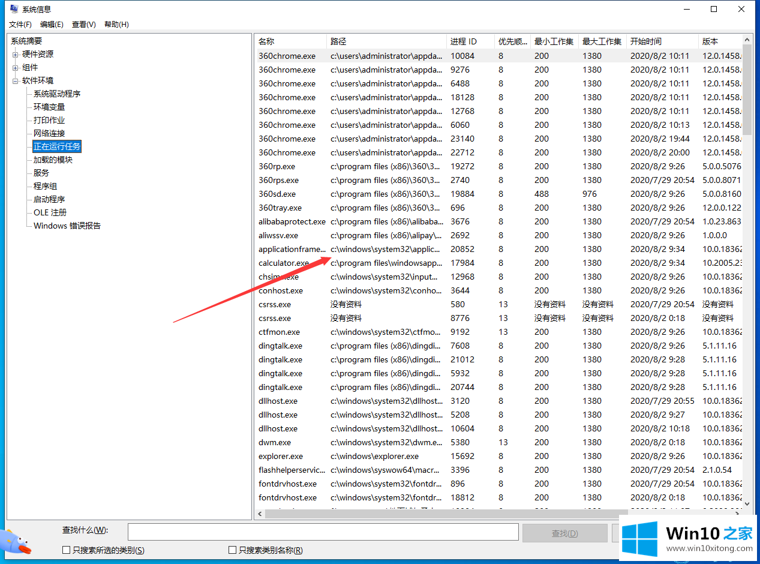Click dingtalk.exe row with ID 7608
Image resolution: width=760 pixels, height=564 pixels.
(x=498, y=346)
